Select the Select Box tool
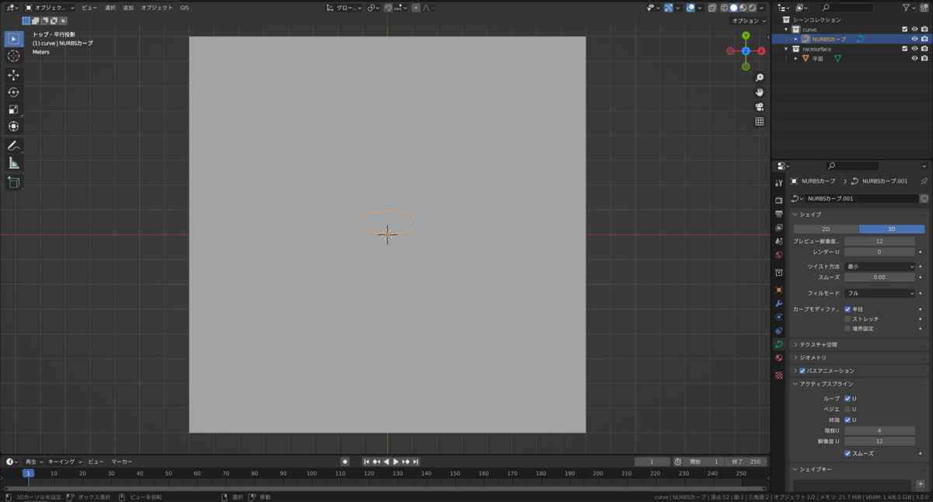The image size is (933, 502). tap(13, 39)
